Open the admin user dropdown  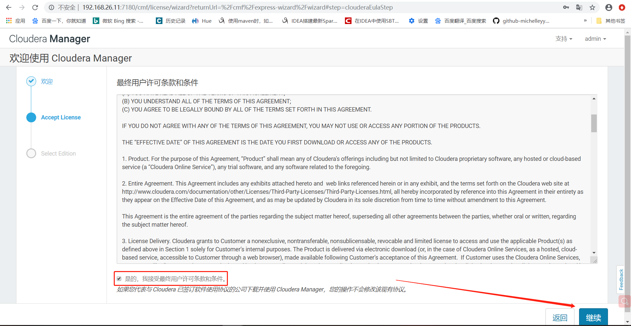(x=595, y=38)
